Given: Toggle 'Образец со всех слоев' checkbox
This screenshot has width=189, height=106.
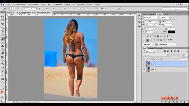Looking at the screenshot, I should [100, 9].
